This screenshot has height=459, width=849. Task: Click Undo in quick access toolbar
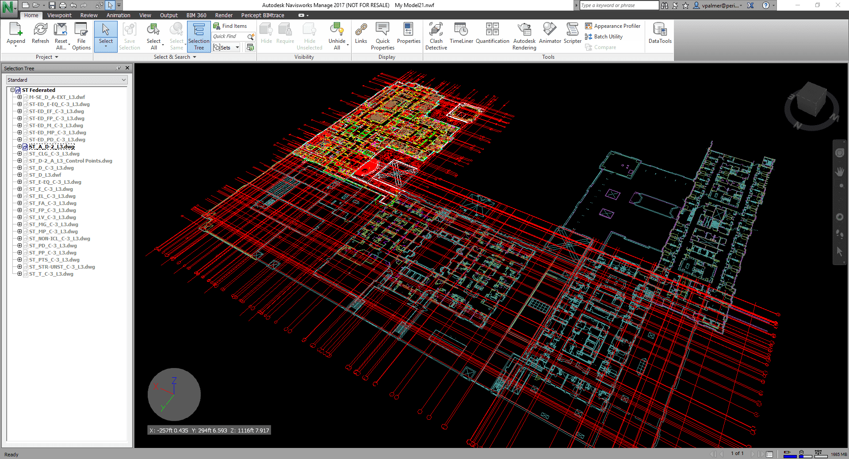click(73, 5)
